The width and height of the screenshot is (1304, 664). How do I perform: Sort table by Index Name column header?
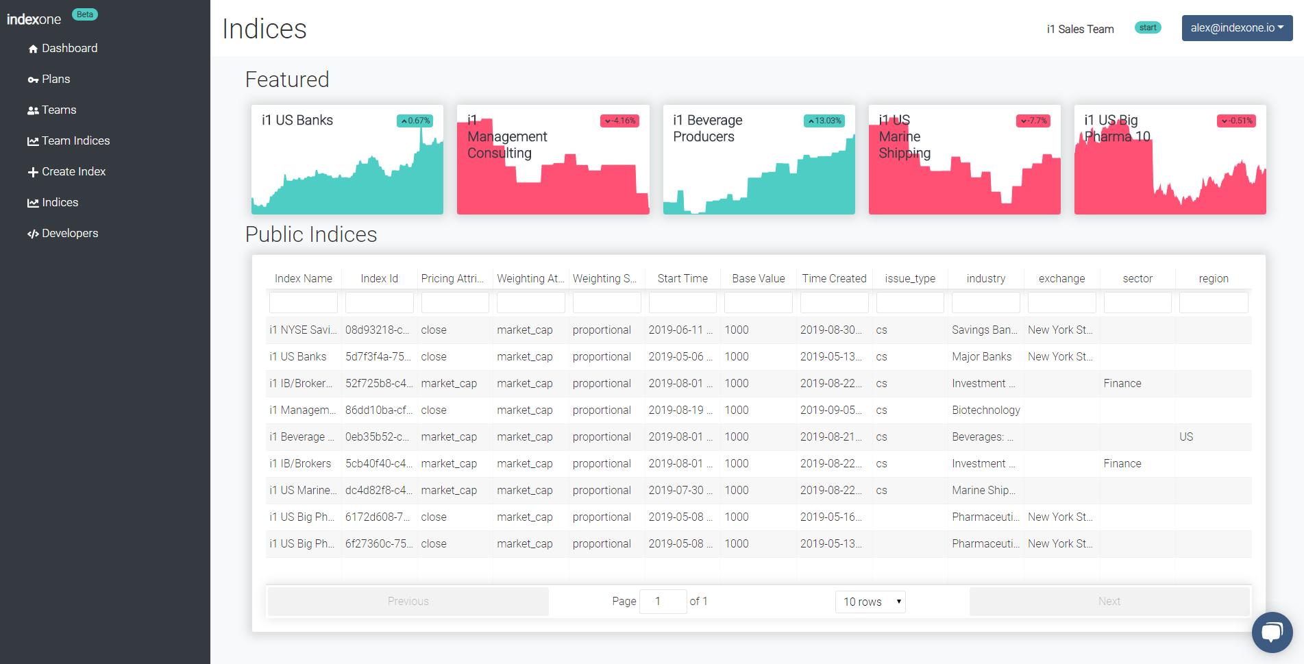click(304, 278)
